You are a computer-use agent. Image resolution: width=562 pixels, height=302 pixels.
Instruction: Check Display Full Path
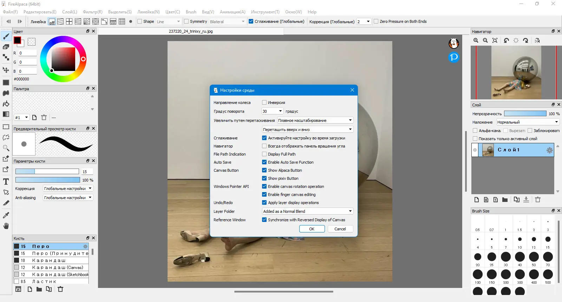pos(264,154)
